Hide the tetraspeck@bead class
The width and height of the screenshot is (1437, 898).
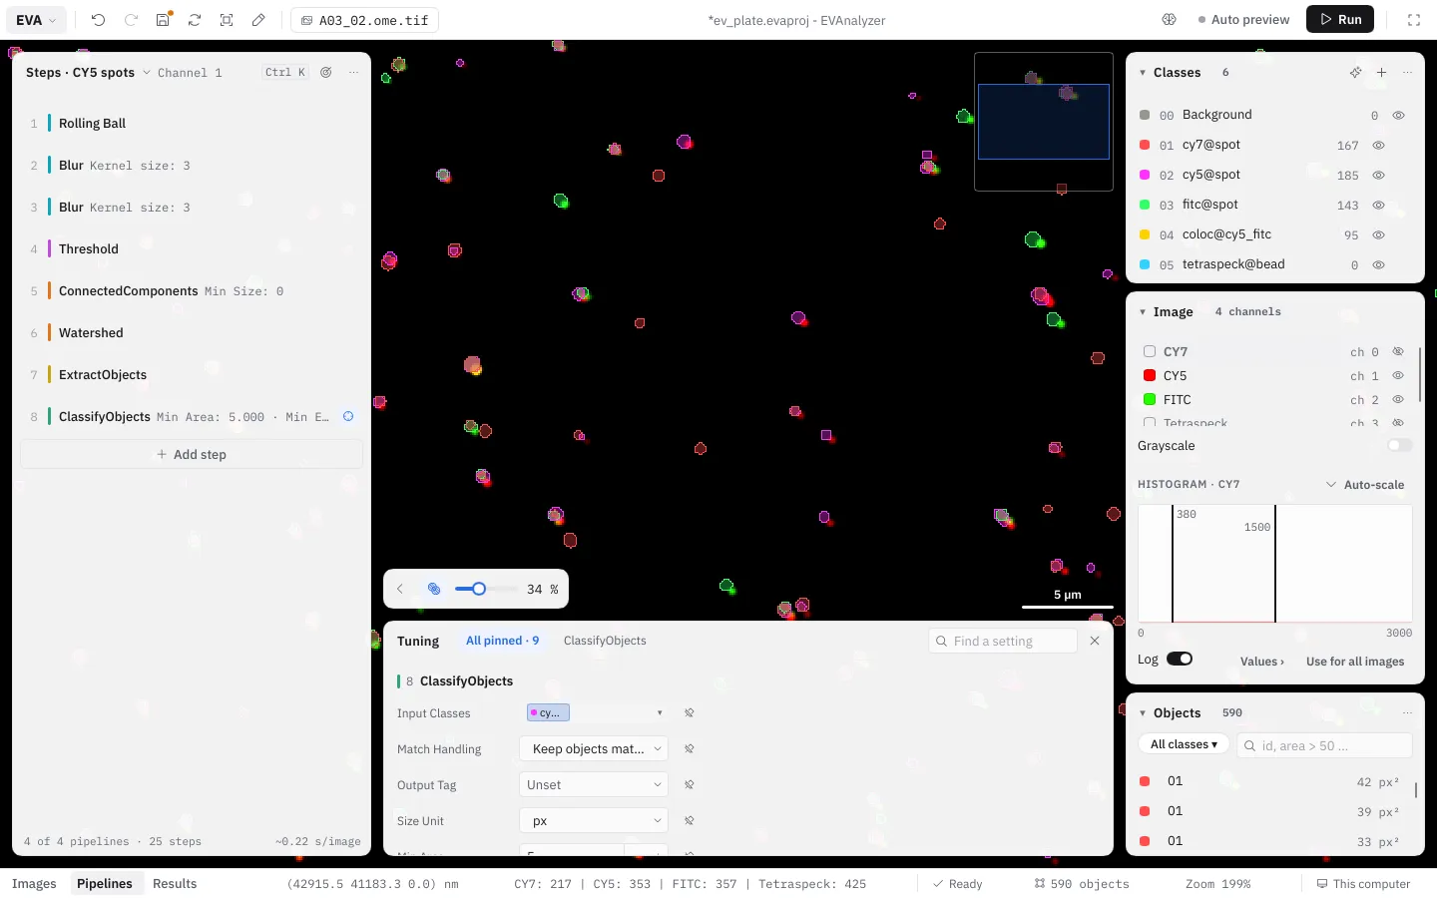coord(1378,264)
